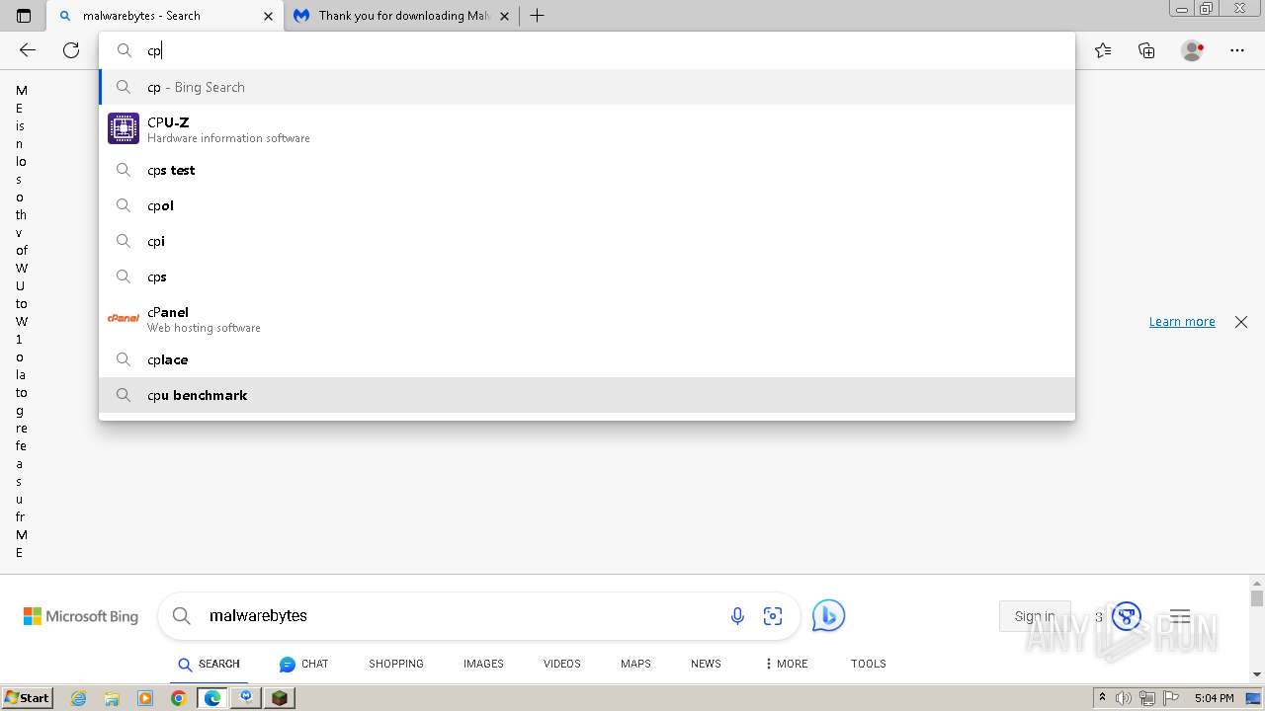Open the Microsoft Rewards medal icon

1127,616
